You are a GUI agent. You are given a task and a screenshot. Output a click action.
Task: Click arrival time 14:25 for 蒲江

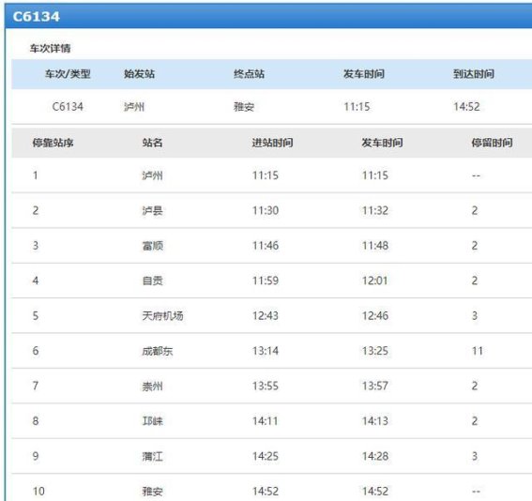(266, 456)
